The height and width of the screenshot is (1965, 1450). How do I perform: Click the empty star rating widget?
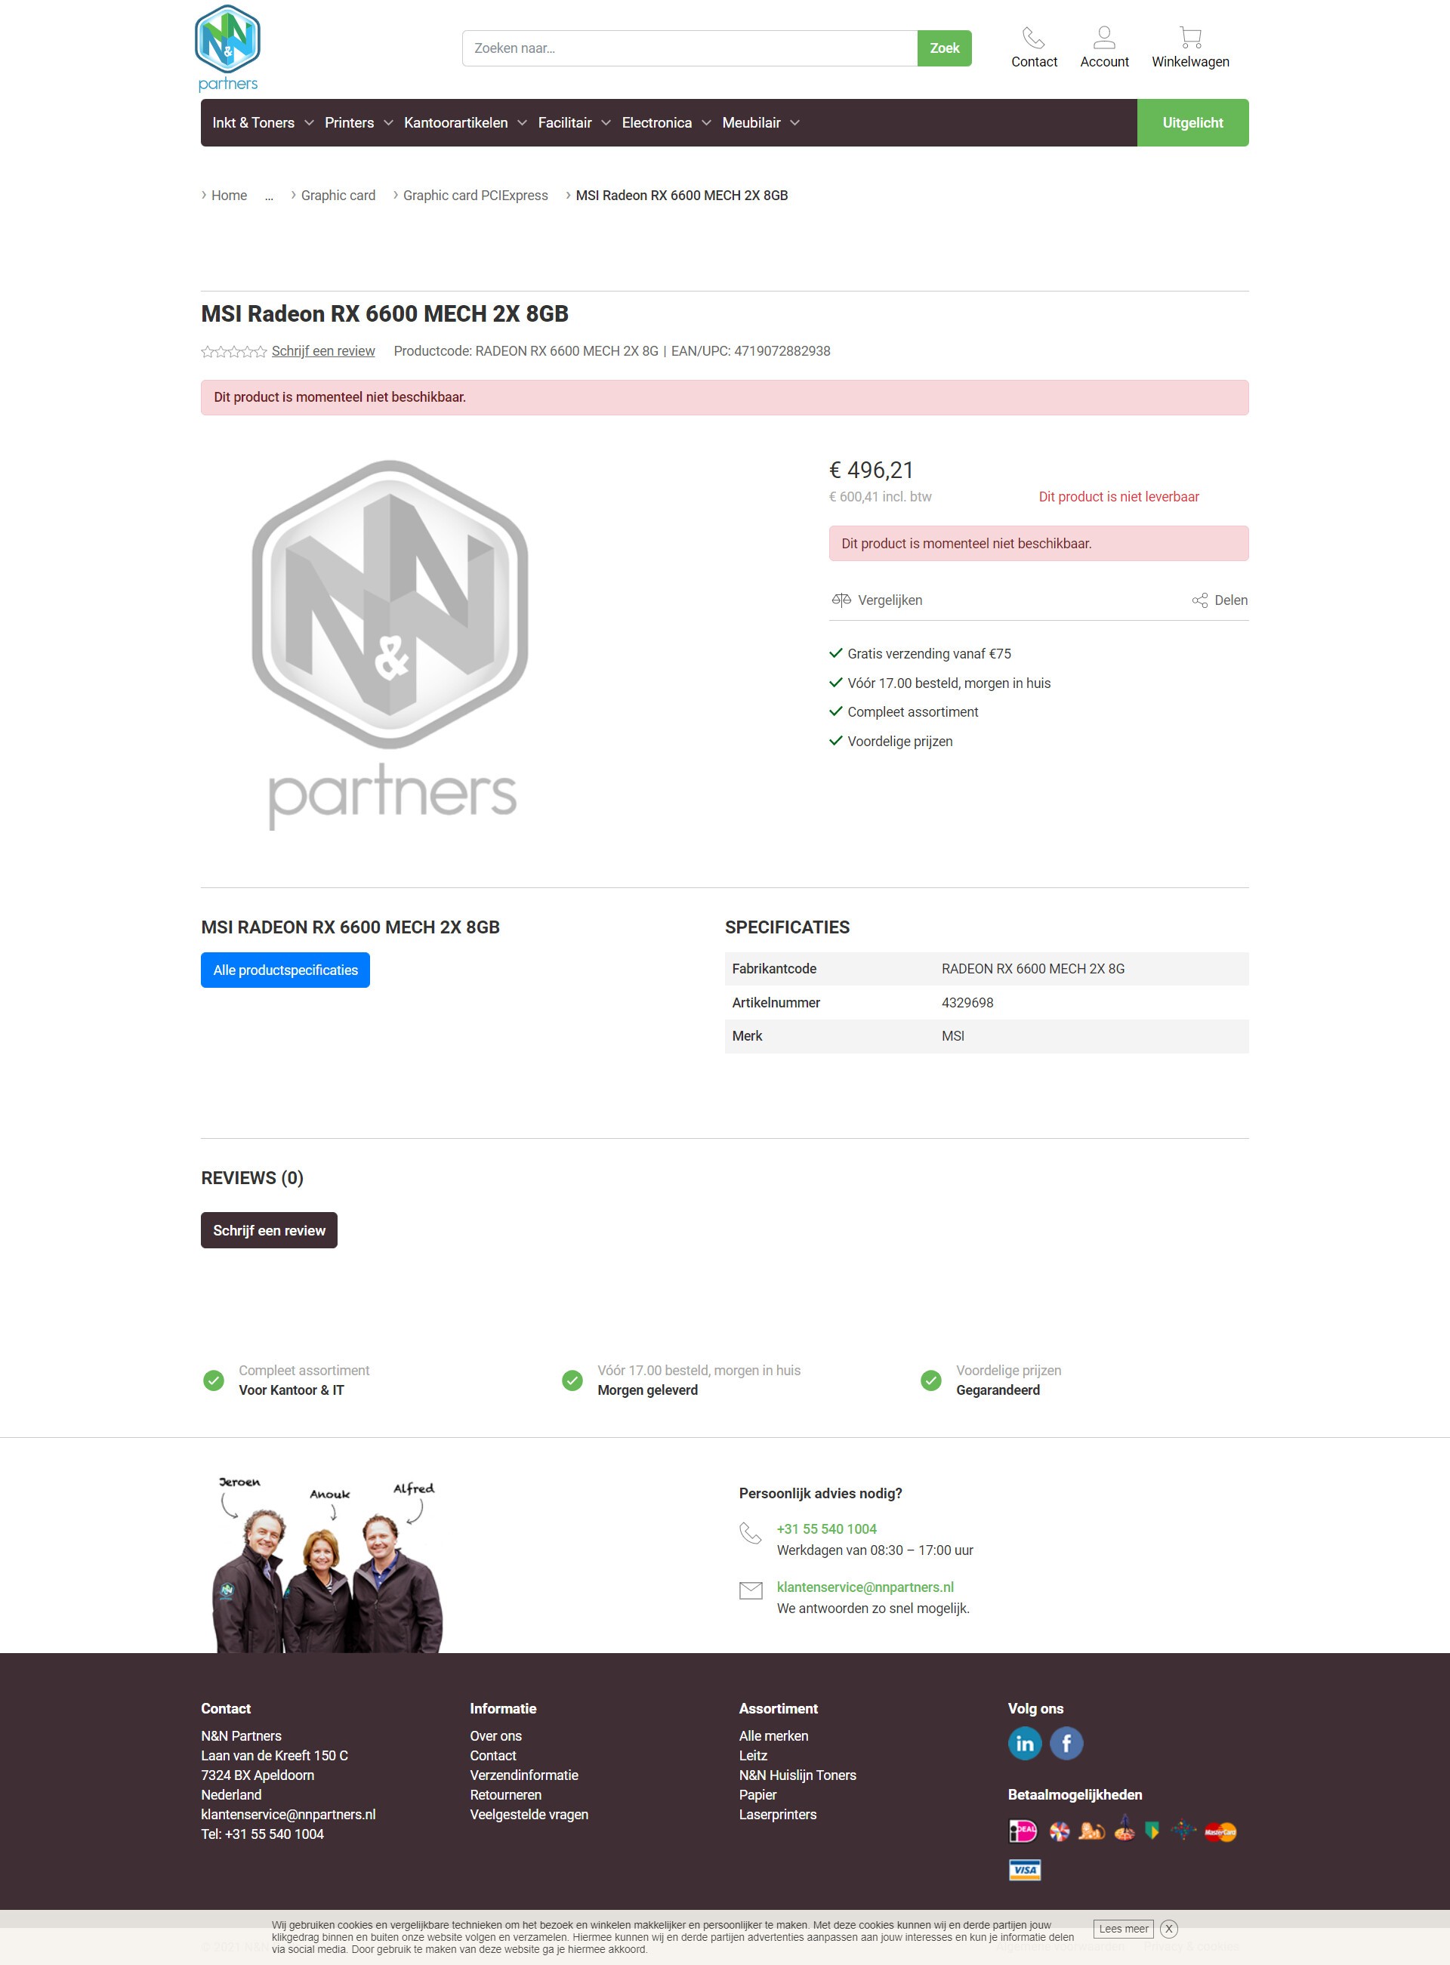point(233,351)
